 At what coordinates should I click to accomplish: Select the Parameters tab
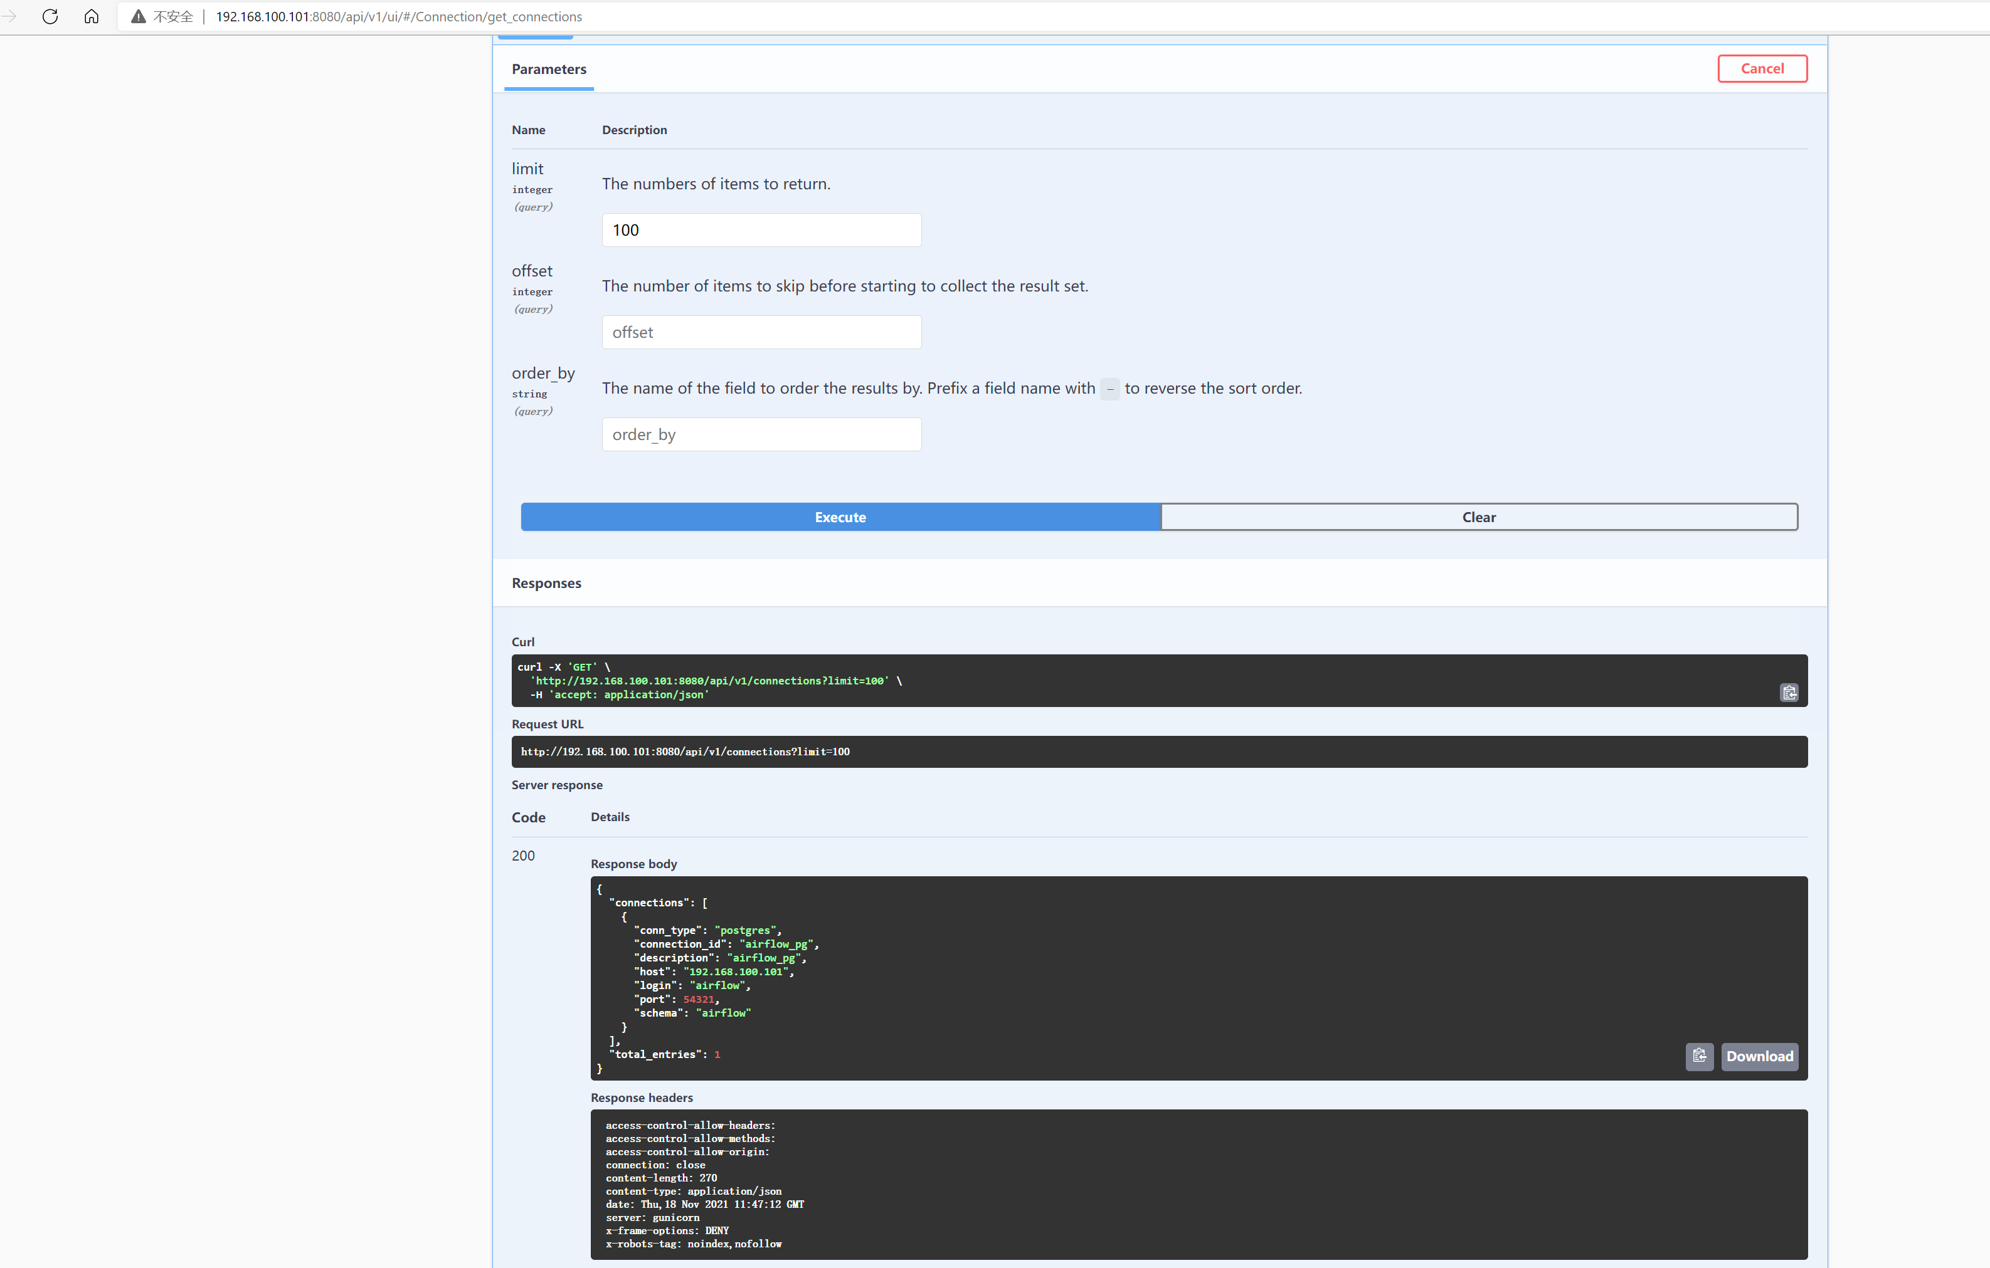[549, 70]
